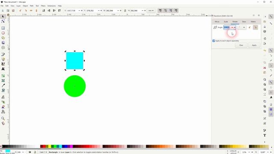Screen dimensions: 274x154
Task: Toggle move gradients with object option
Action: [x=171, y=10]
